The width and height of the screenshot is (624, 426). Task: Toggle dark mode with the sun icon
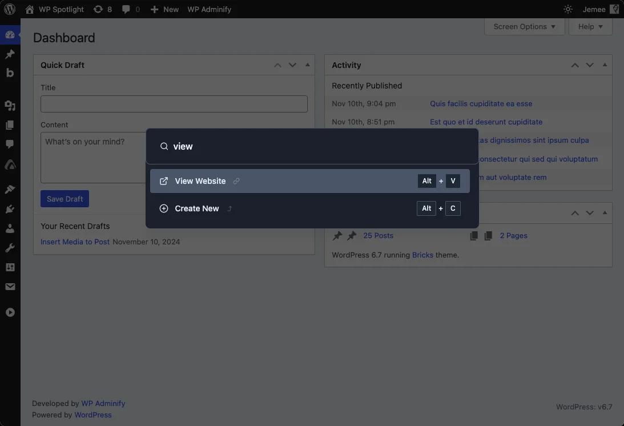tap(567, 9)
